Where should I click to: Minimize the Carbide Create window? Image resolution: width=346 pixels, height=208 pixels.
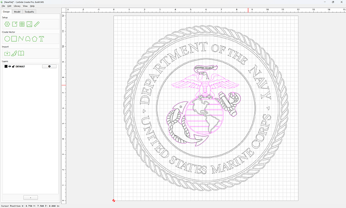(325, 2)
